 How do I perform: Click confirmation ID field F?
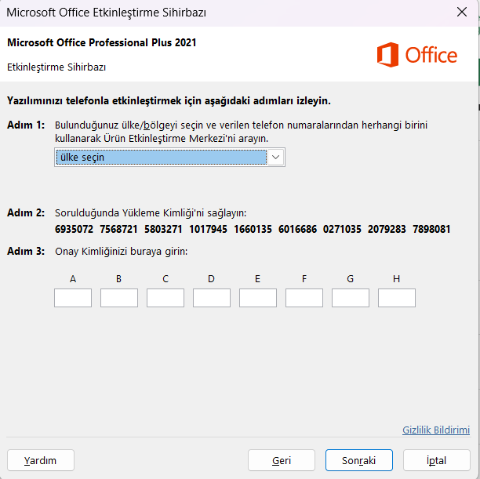(304, 298)
